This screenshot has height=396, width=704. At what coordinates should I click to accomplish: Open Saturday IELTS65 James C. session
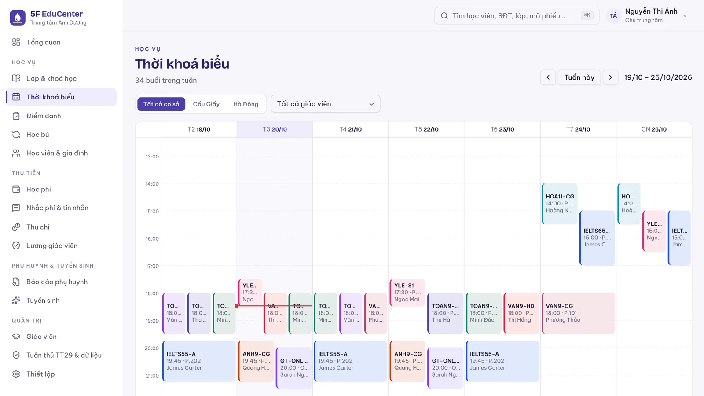pos(597,238)
